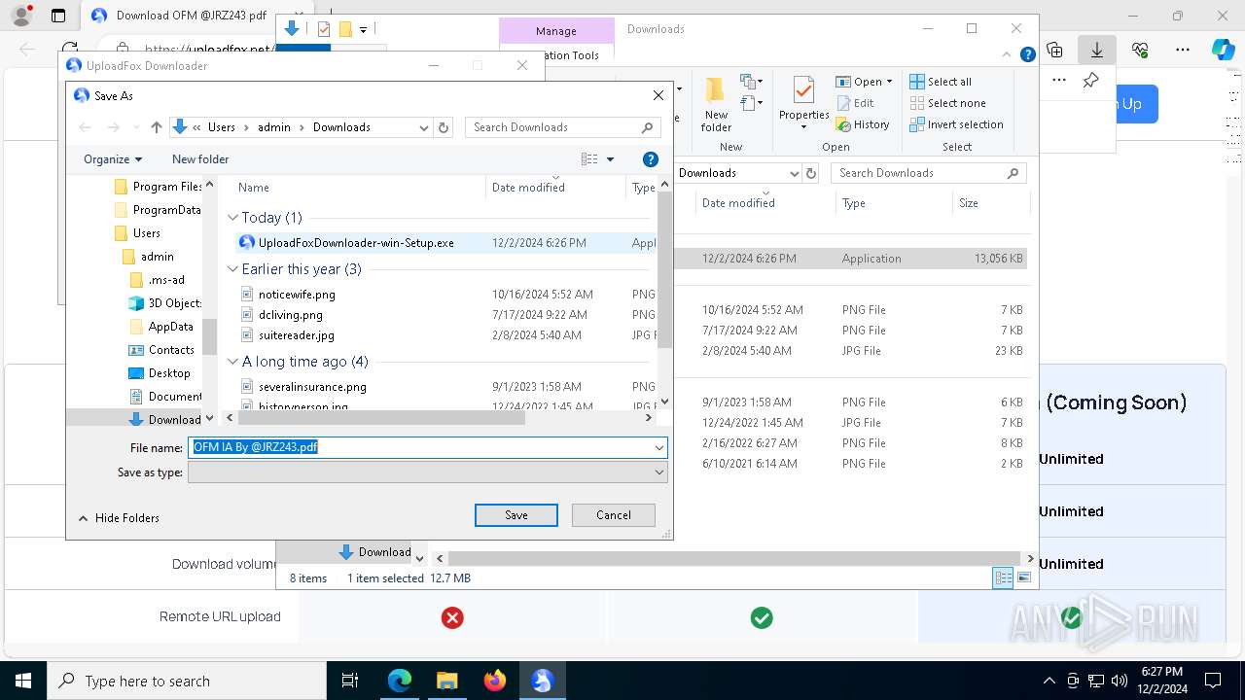Click the Help icon in Save As dialog

click(651, 159)
